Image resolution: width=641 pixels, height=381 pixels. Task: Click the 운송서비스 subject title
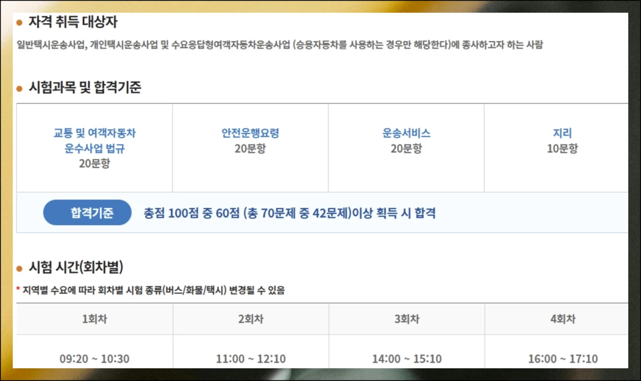406,133
